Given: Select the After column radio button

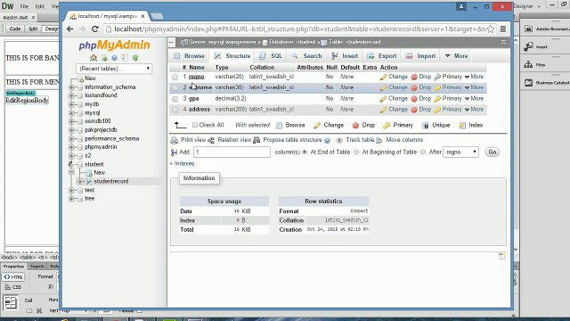Looking at the screenshot, I should pos(423,152).
